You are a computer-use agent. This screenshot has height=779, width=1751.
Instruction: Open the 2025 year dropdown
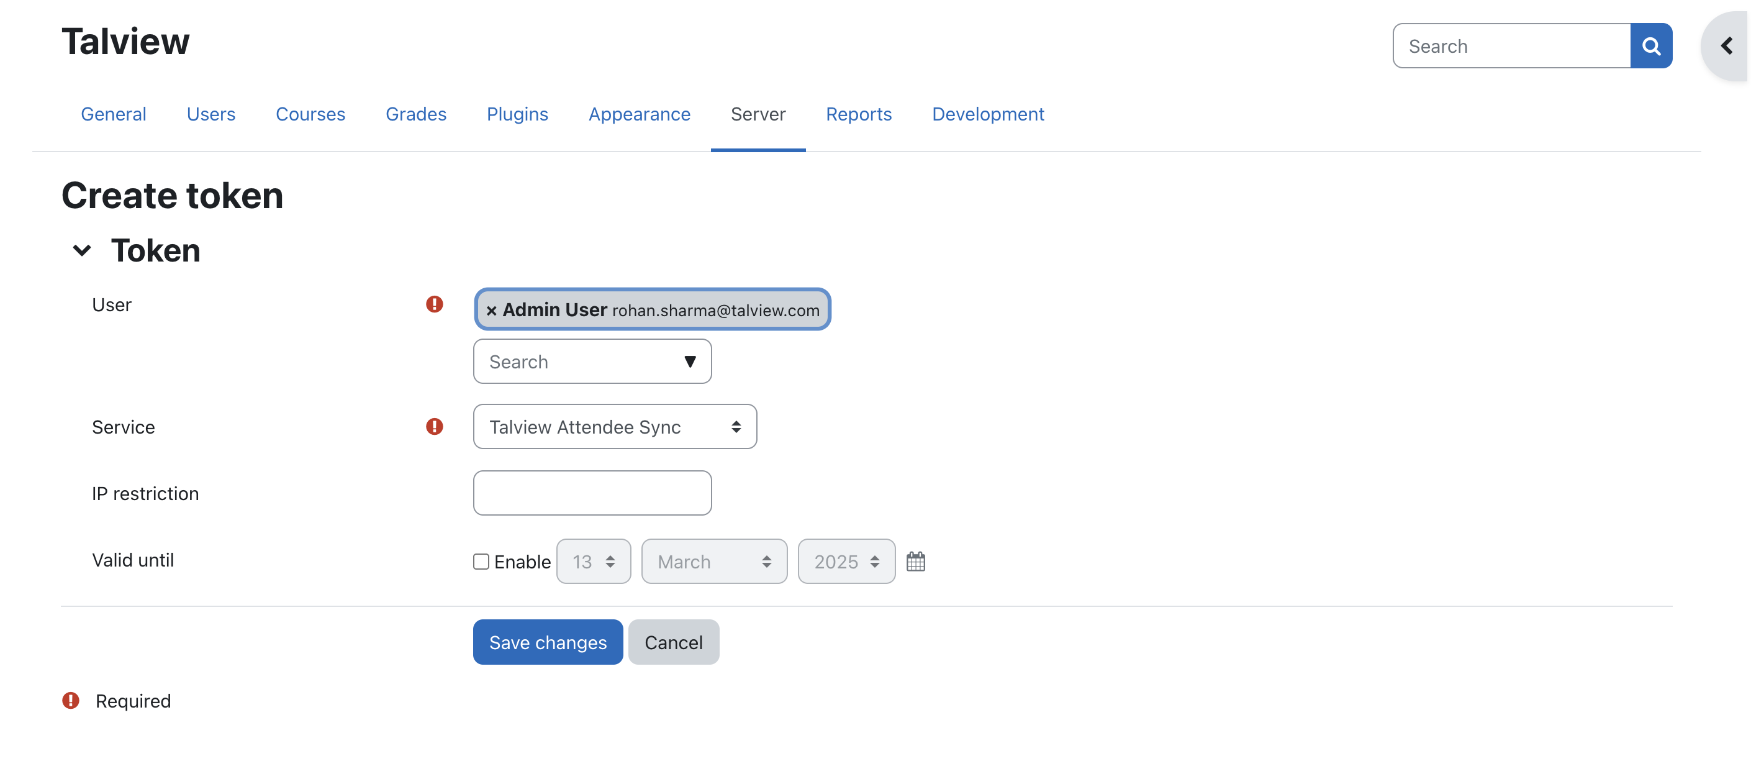(846, 562)
